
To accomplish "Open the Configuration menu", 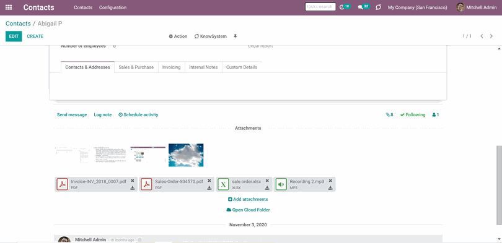I will [x=113, y=7].
